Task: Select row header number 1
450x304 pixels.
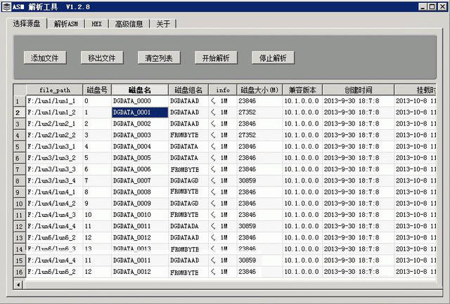Action: [x=20, y=101]
